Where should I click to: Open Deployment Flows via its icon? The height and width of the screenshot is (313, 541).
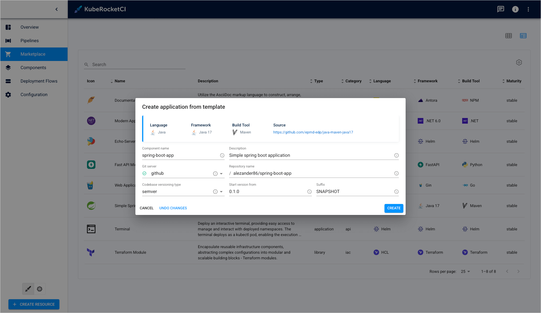(8, 81)
